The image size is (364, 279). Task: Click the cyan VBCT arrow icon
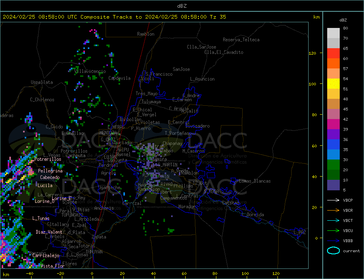(x=333, y=220)
